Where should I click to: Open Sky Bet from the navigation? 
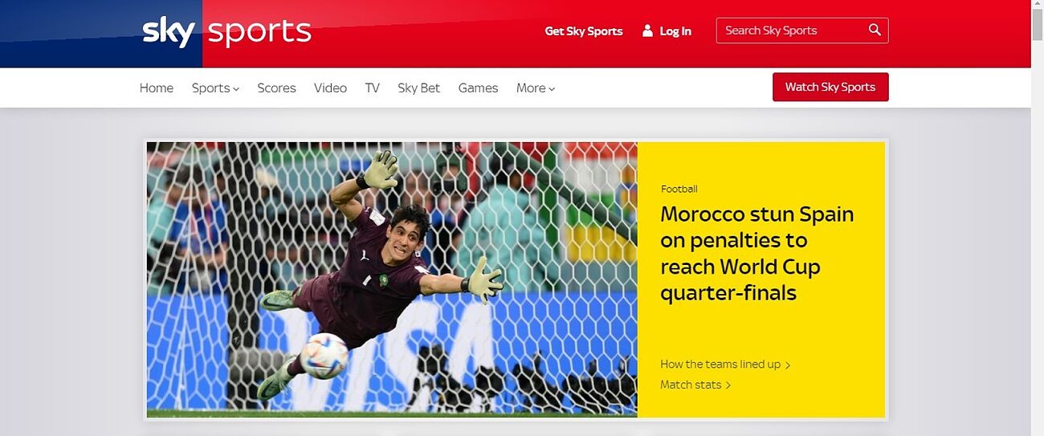[418, 88]
